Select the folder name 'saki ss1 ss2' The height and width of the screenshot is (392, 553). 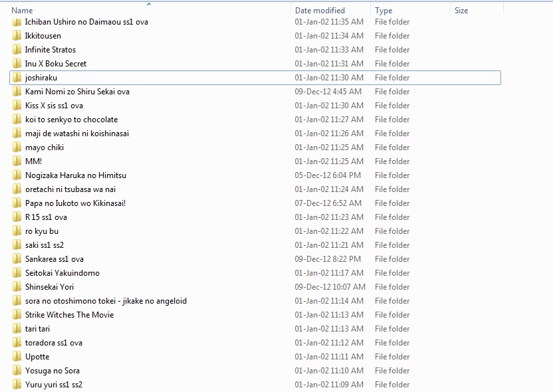click(x=45, y=245)
